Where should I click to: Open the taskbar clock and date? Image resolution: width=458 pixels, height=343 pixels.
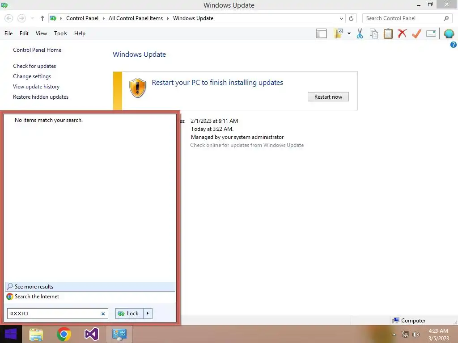tap(438, 335)
